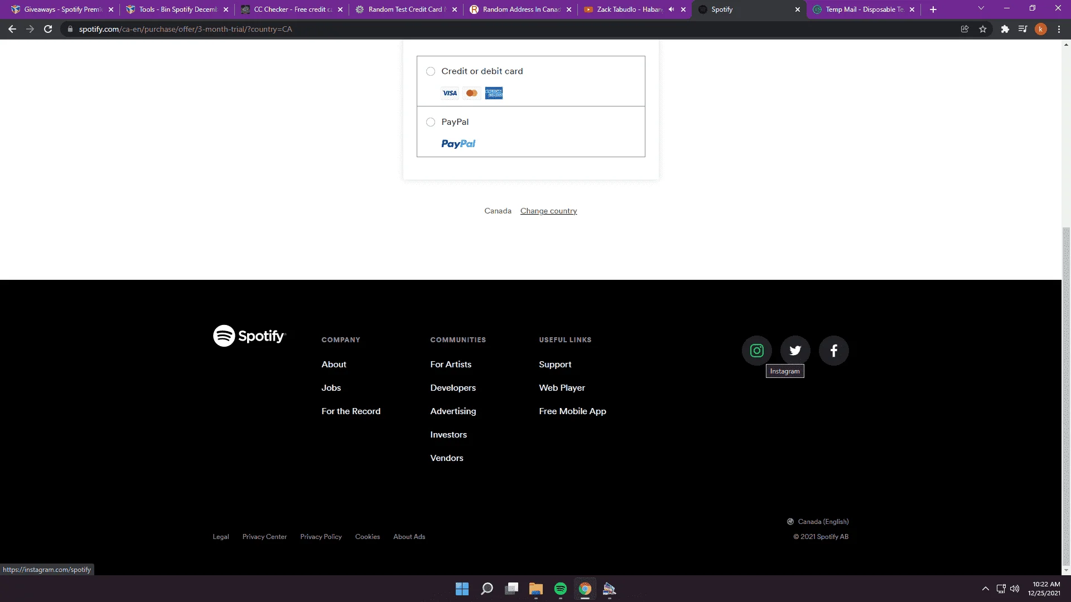Launch Spotify from the taskbar

[560, 589]
